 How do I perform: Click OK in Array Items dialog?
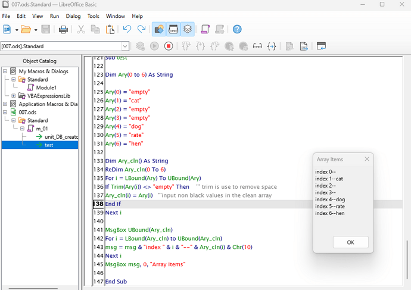[x=350, y=242]
